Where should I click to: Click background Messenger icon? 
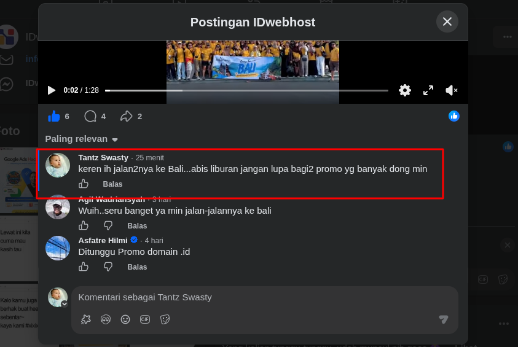coord(6,84)
